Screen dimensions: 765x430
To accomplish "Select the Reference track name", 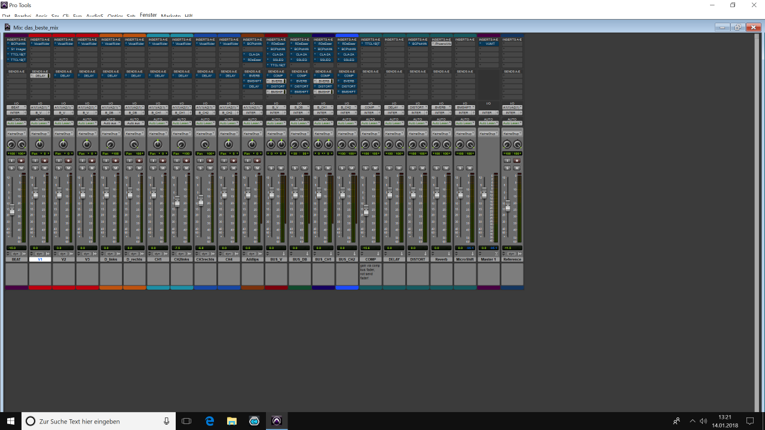I will pos(512,259).
